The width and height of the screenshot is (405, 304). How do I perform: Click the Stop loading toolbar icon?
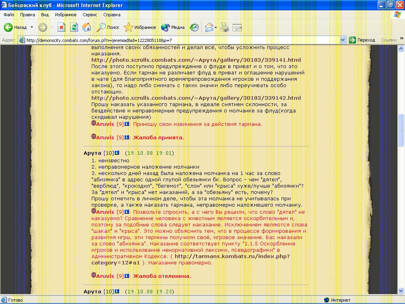tap(61, 27)
